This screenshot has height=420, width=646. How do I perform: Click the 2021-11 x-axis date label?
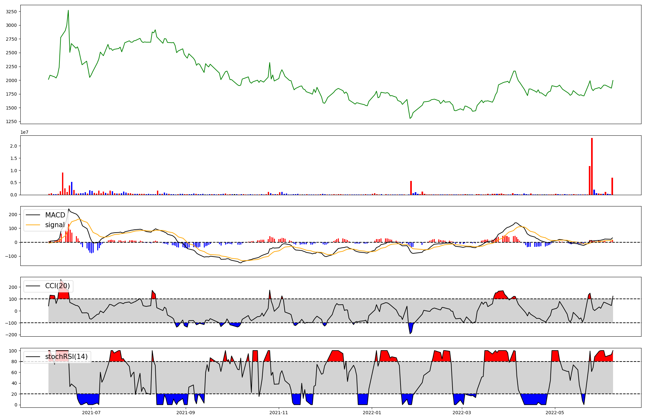[x=278, y=413]
